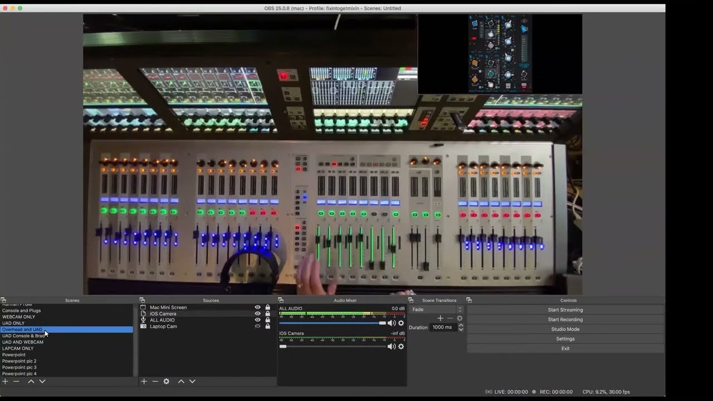Image resolution: width=713 pixels, height=401 pixels.
Task: Remove the selected scene with minus icon
Action: (16, 381)
